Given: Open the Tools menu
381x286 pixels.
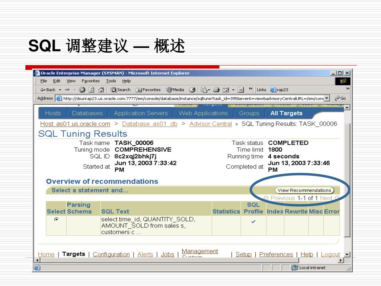Looking at the screenshot, I should [x=111, y=81].
